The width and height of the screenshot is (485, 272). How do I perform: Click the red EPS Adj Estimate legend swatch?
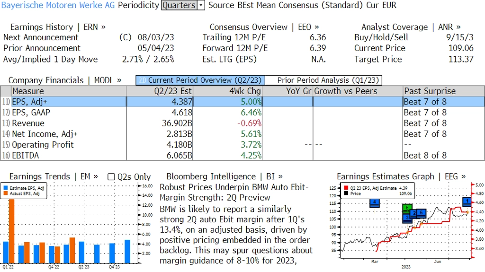346,188
